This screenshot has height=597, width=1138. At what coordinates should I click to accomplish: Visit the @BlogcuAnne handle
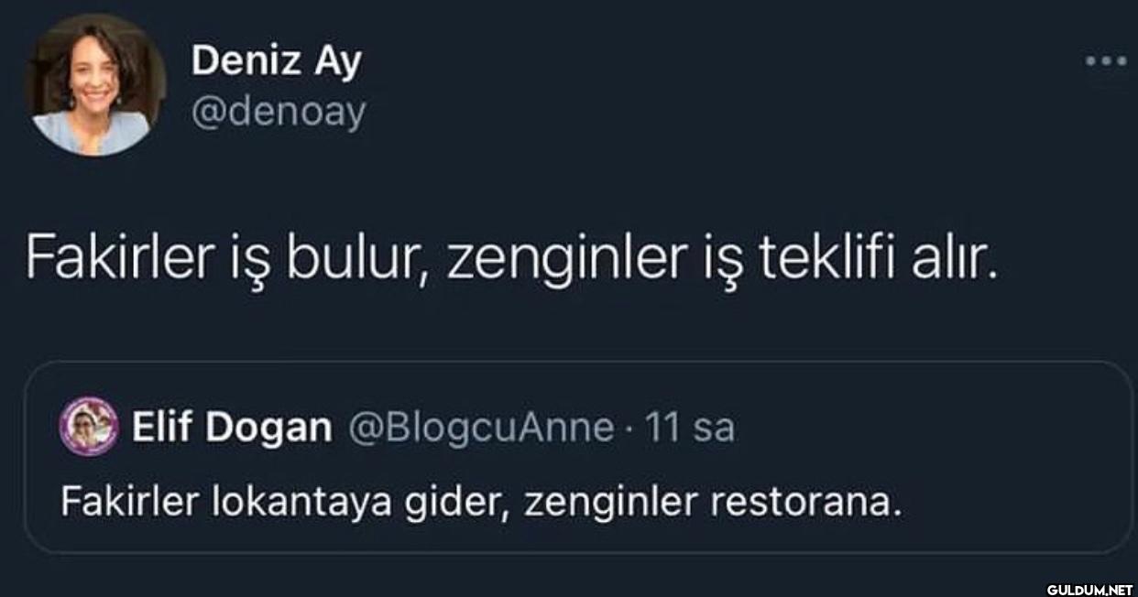[x=480, y=428]
